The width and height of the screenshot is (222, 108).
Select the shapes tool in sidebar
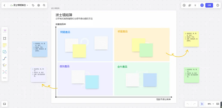5,52
